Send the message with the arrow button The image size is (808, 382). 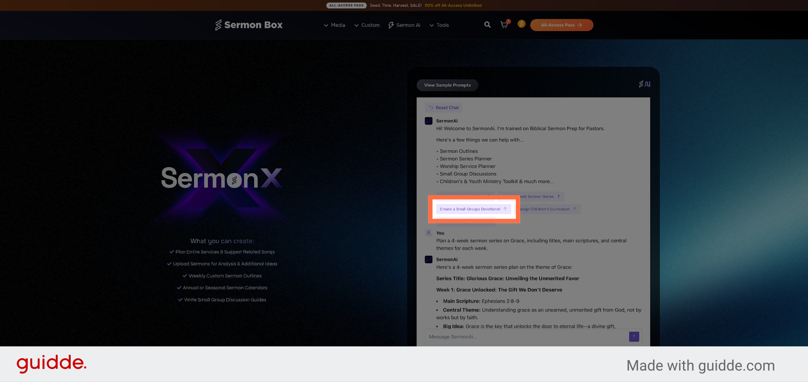click(634, 337)
